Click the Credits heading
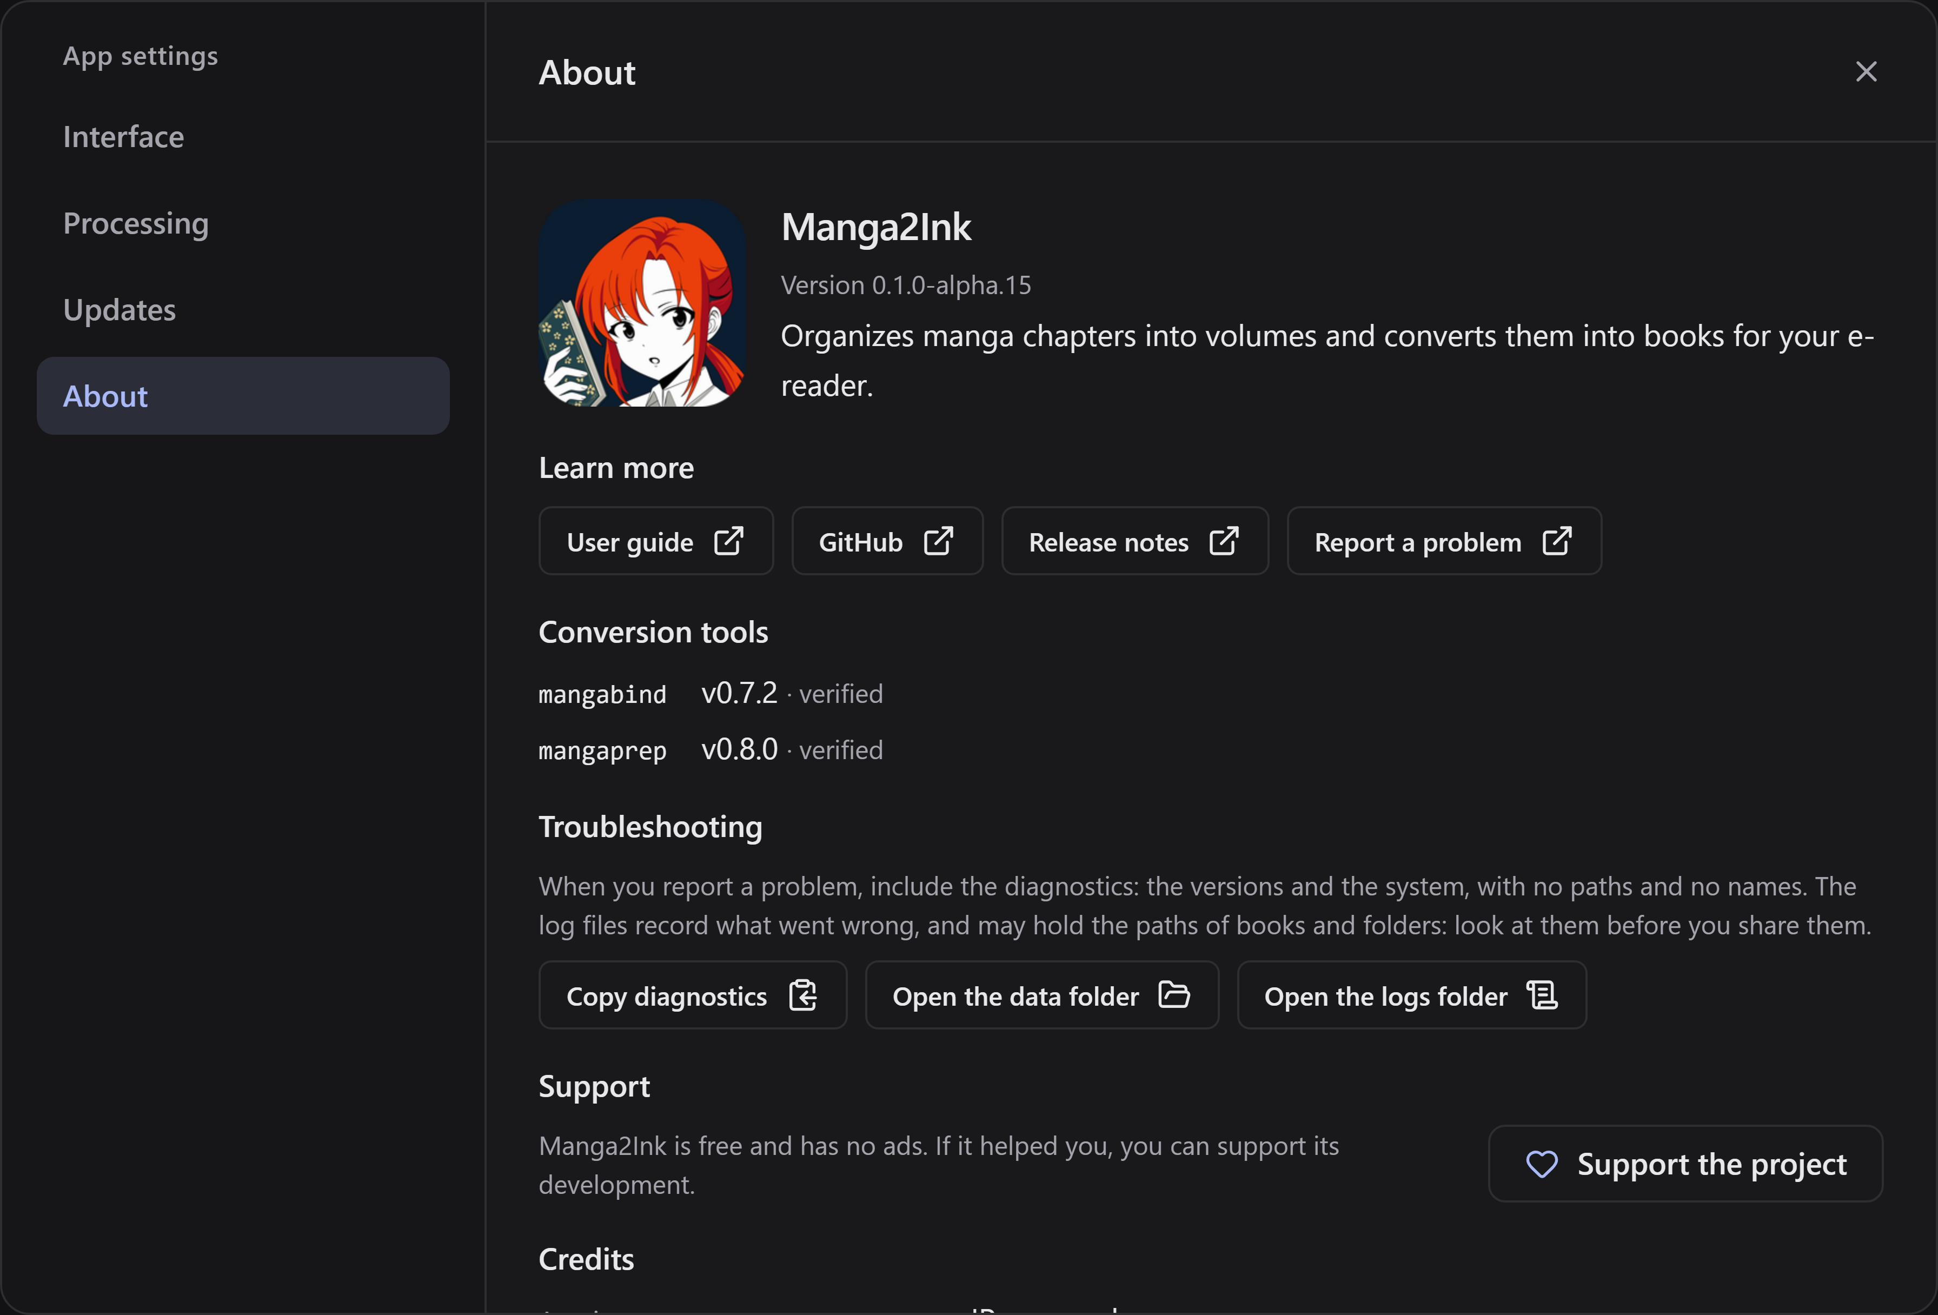Viewport: 1938px width, 1315px height. point(586,1260)
